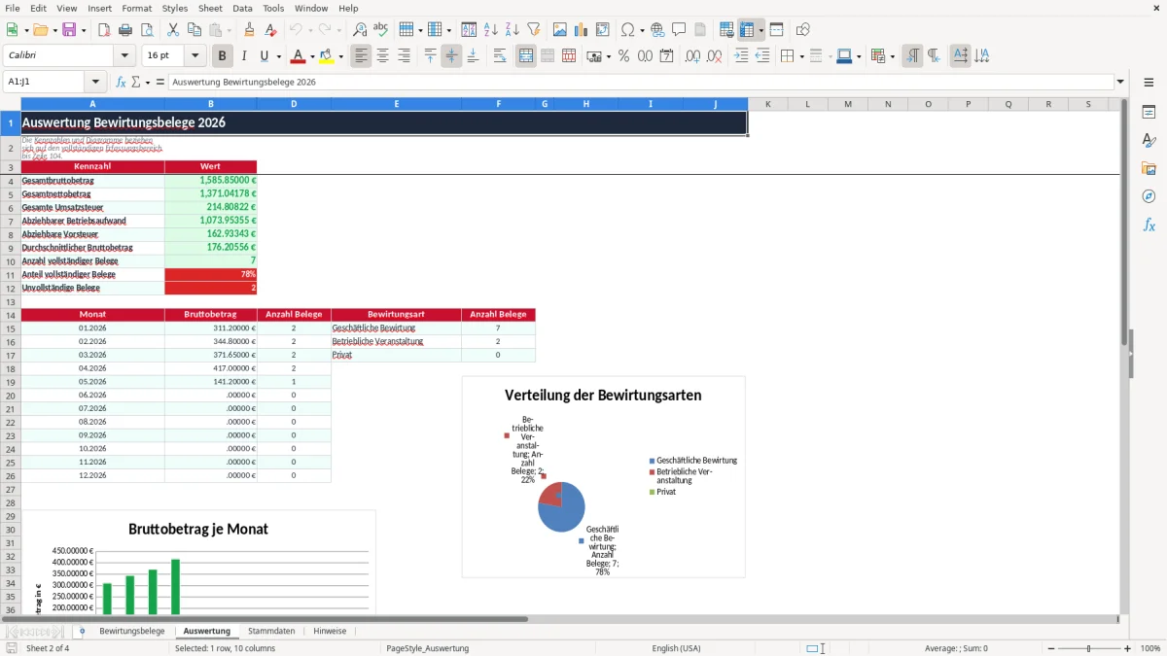
Task: Click the Clear Direct Formatting icon
Action: [270, 30]
